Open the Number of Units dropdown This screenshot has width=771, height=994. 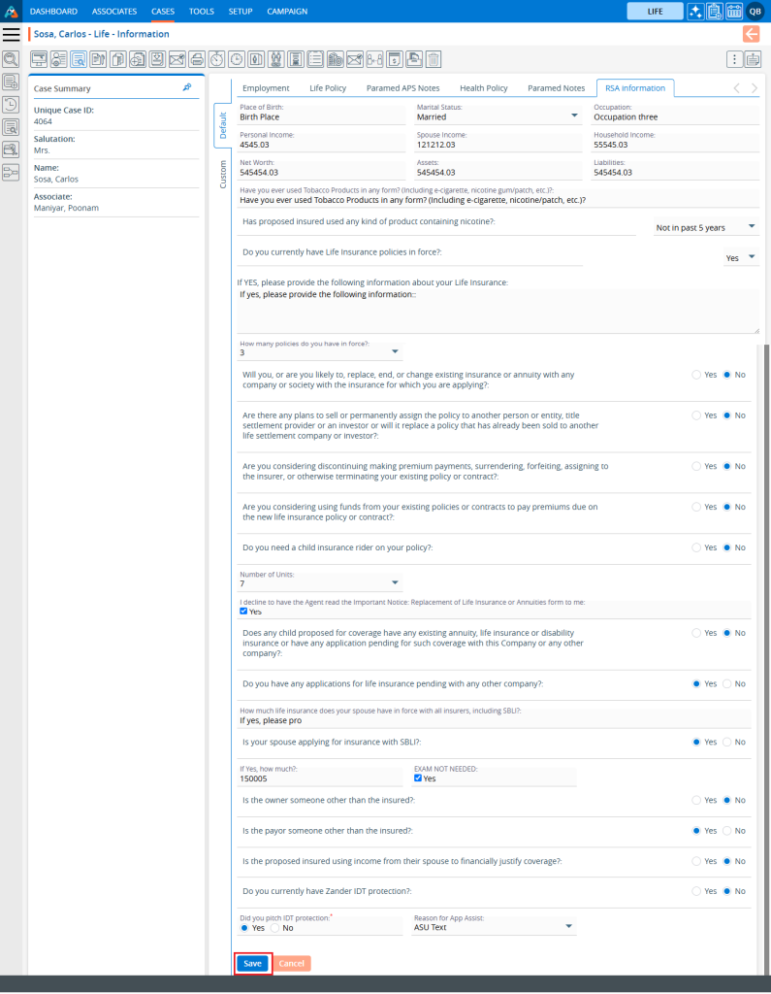point(395,583)
